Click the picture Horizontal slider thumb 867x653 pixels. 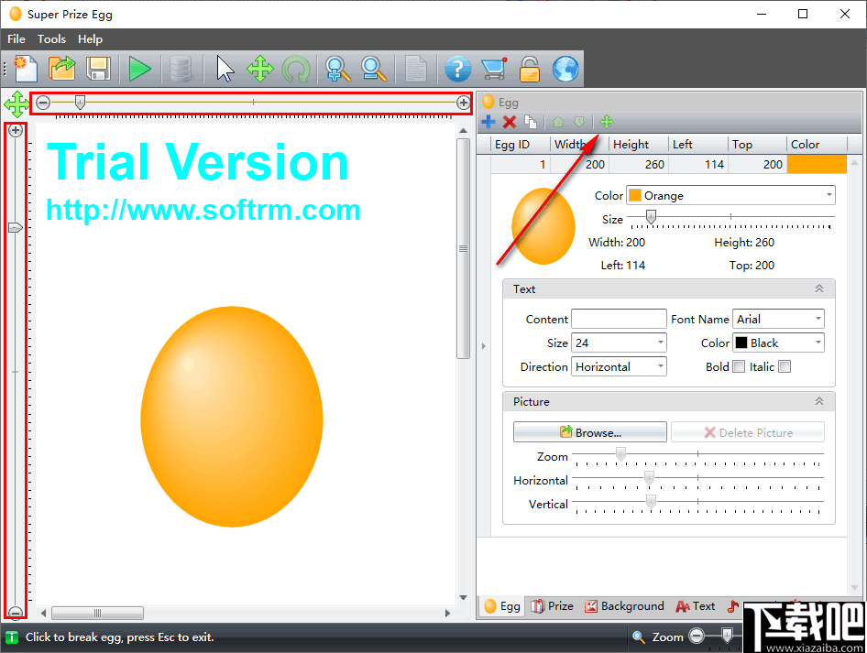coord(650,478)
